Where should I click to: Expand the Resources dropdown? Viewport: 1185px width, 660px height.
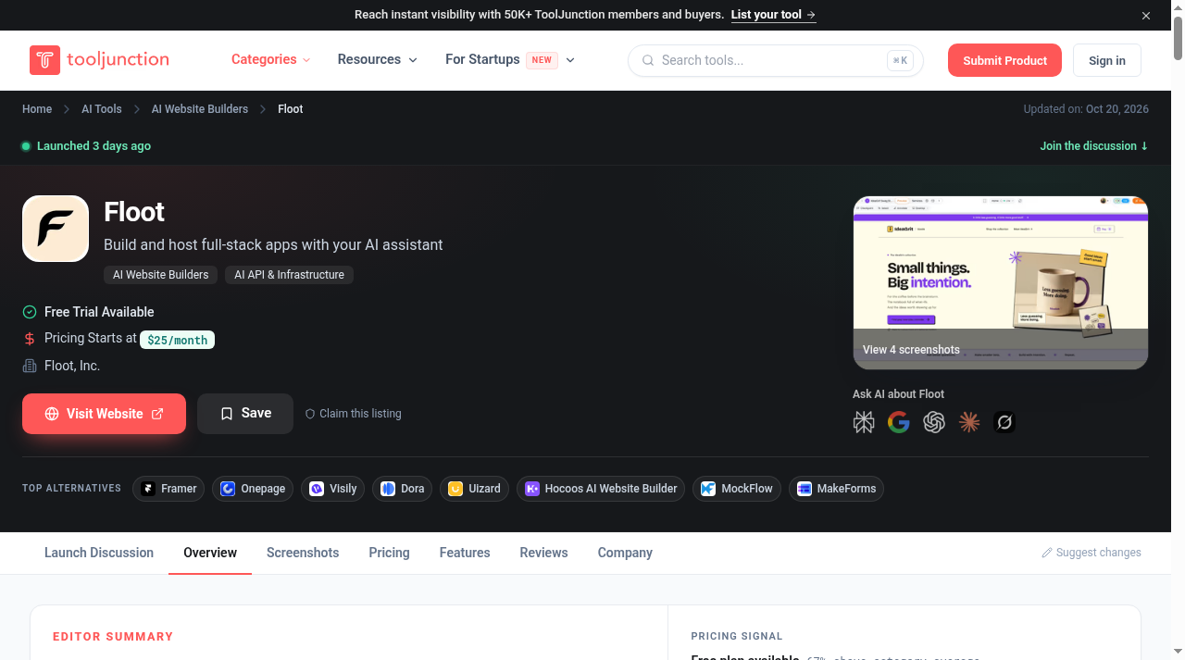pos(378,59)
